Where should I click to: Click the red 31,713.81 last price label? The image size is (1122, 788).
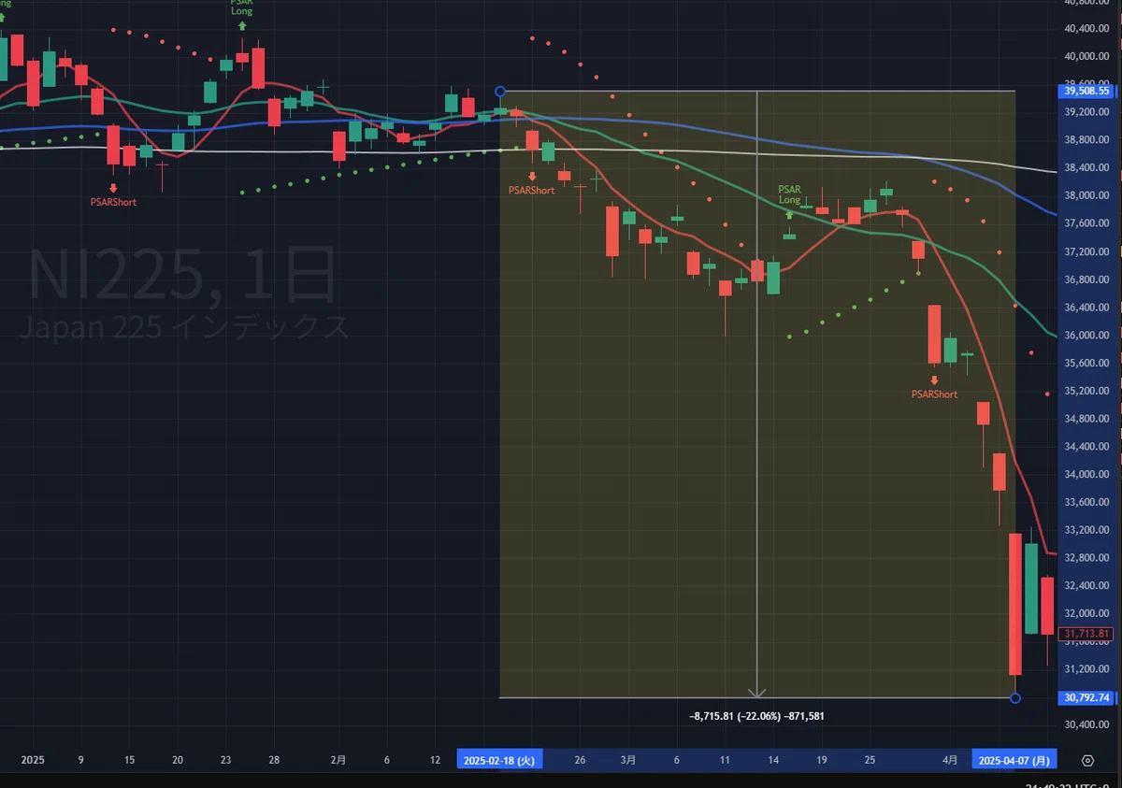tap(1086, 633)
